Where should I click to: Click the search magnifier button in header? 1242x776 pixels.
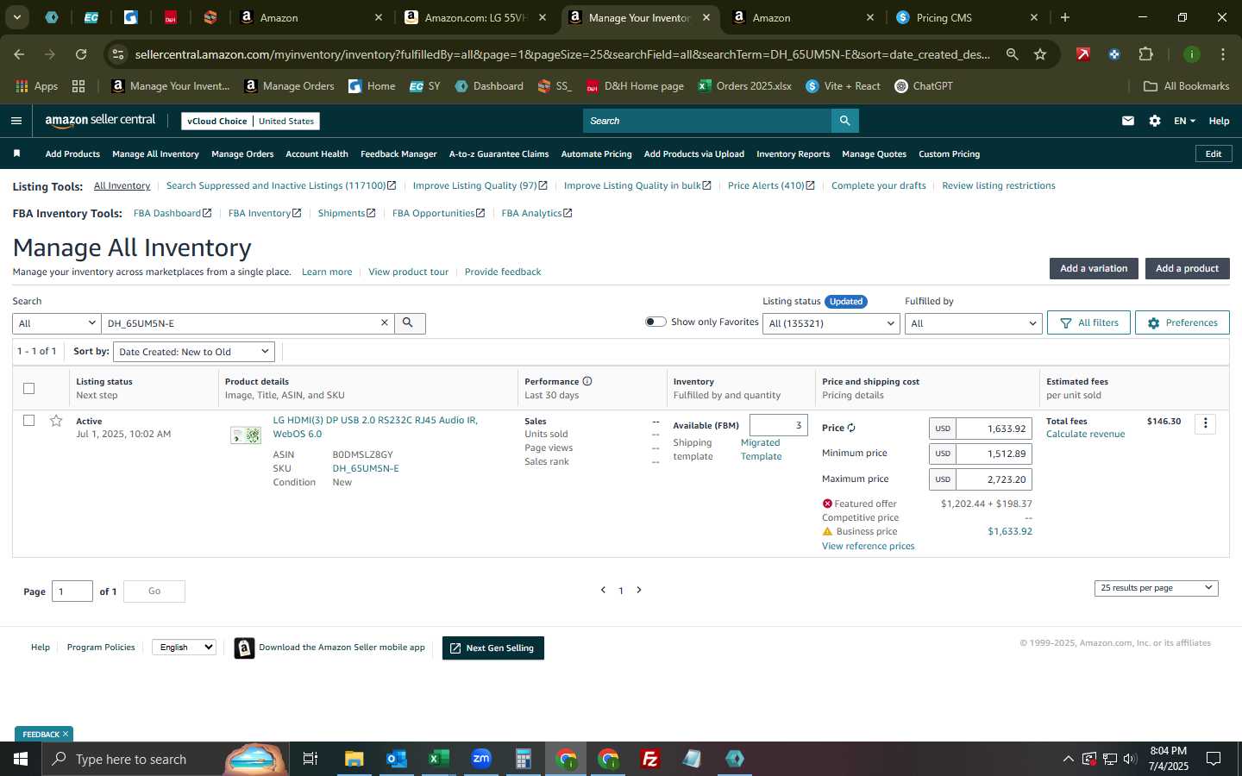point(845,121)
